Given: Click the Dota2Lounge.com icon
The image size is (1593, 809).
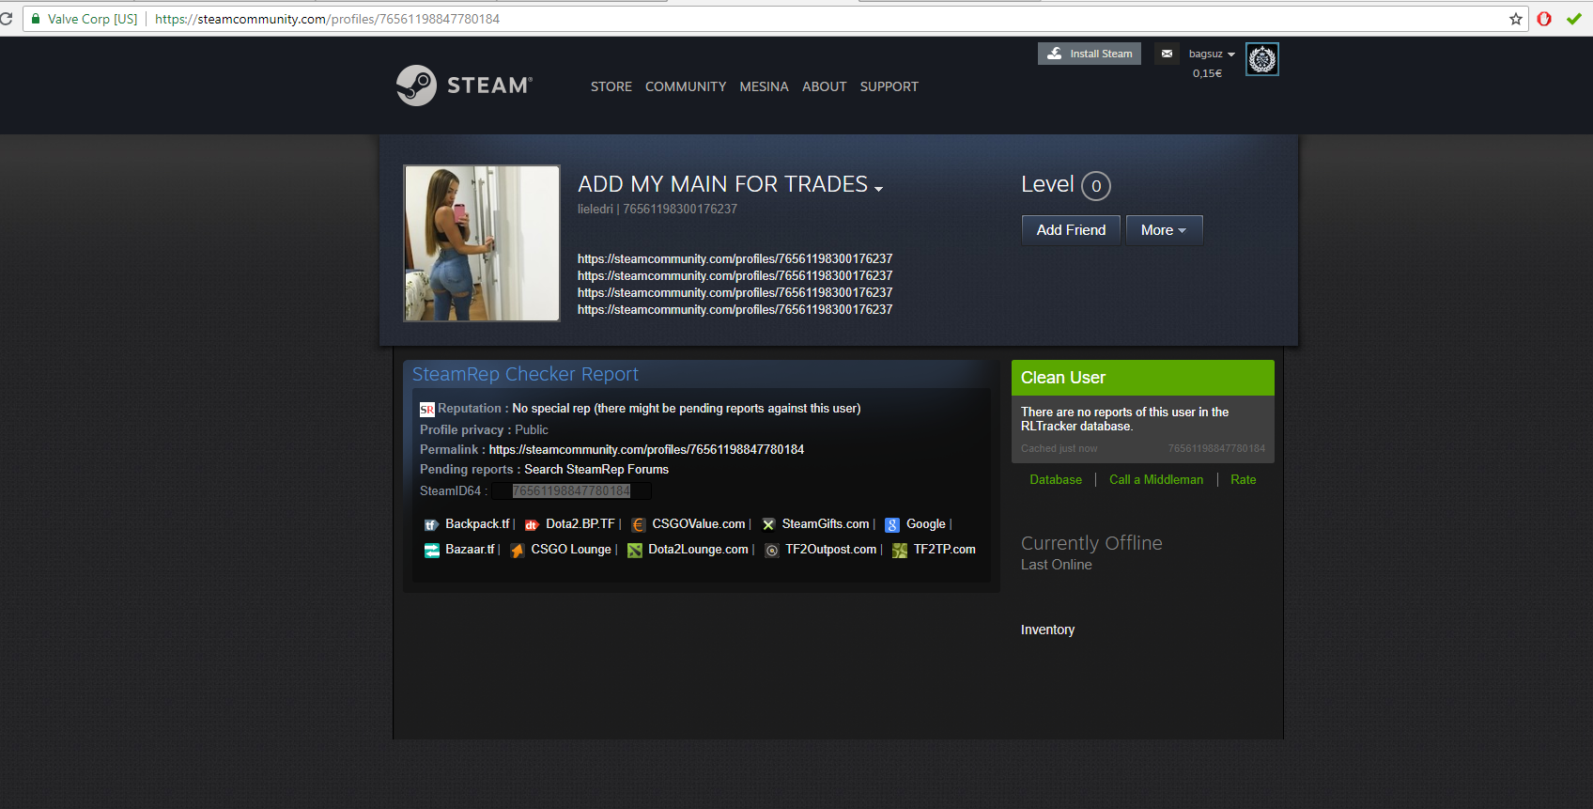Looking at the screenshot, I should point(635,551).
